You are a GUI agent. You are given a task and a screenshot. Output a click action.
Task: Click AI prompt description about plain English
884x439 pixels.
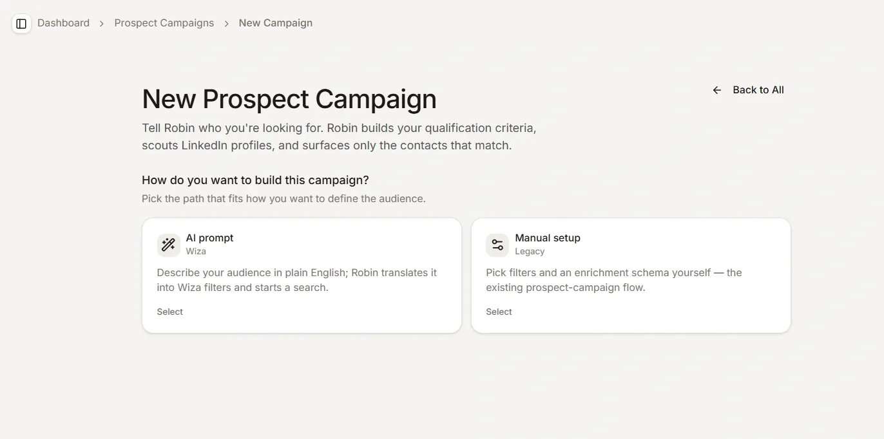pyautogui.click(x=297, y=280)
